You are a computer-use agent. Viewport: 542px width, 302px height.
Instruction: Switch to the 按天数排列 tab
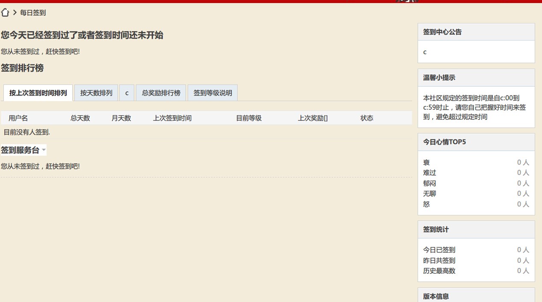pyautogui.click(x=96, y=93)
